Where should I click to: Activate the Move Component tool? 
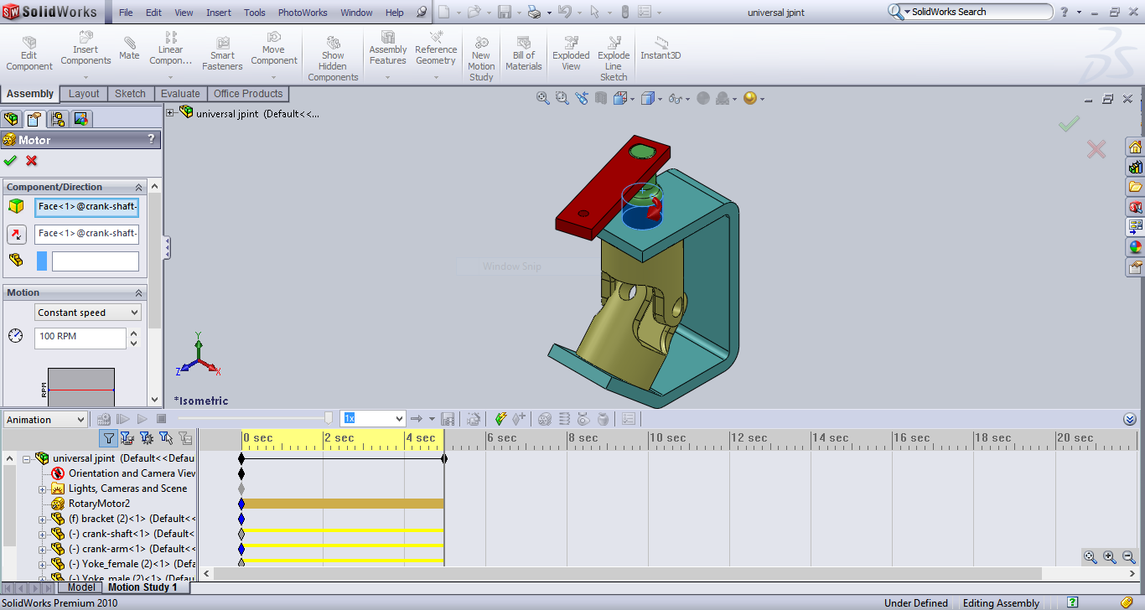[273, 49]
